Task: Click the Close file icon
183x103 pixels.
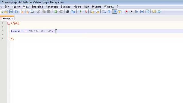Action: pyautogui.click(x=22, y=11)
